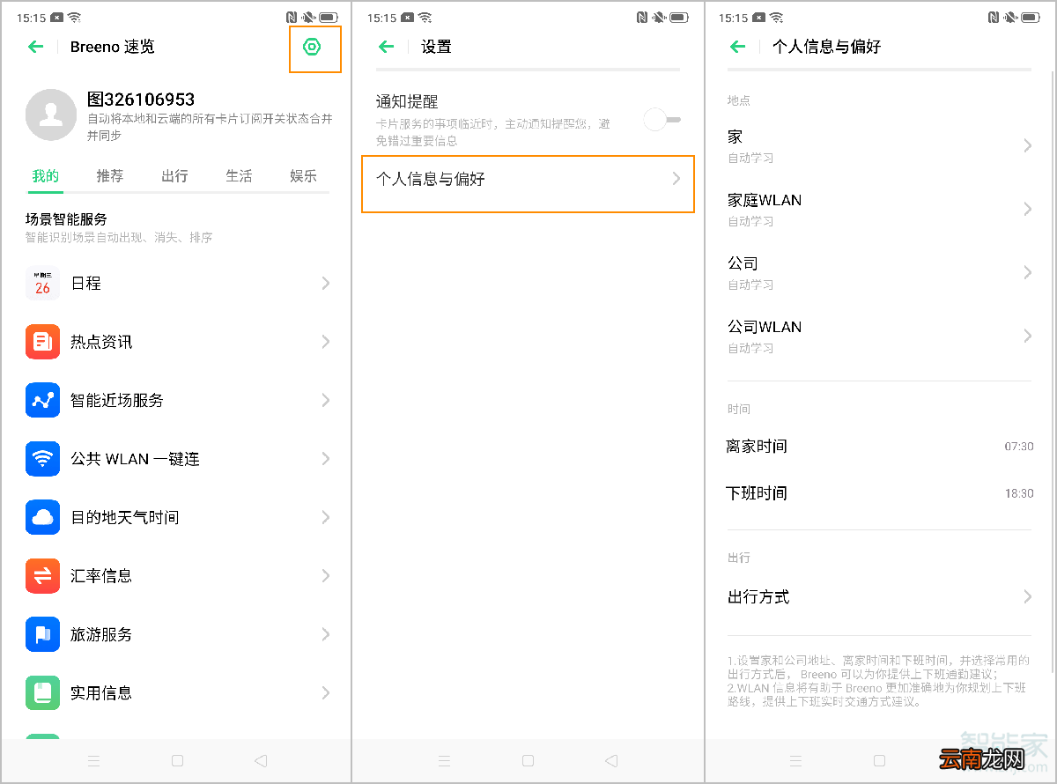The image size is (1057, 784).
Task: Open the 热点资讯 service entry
Action: (176, 342)
